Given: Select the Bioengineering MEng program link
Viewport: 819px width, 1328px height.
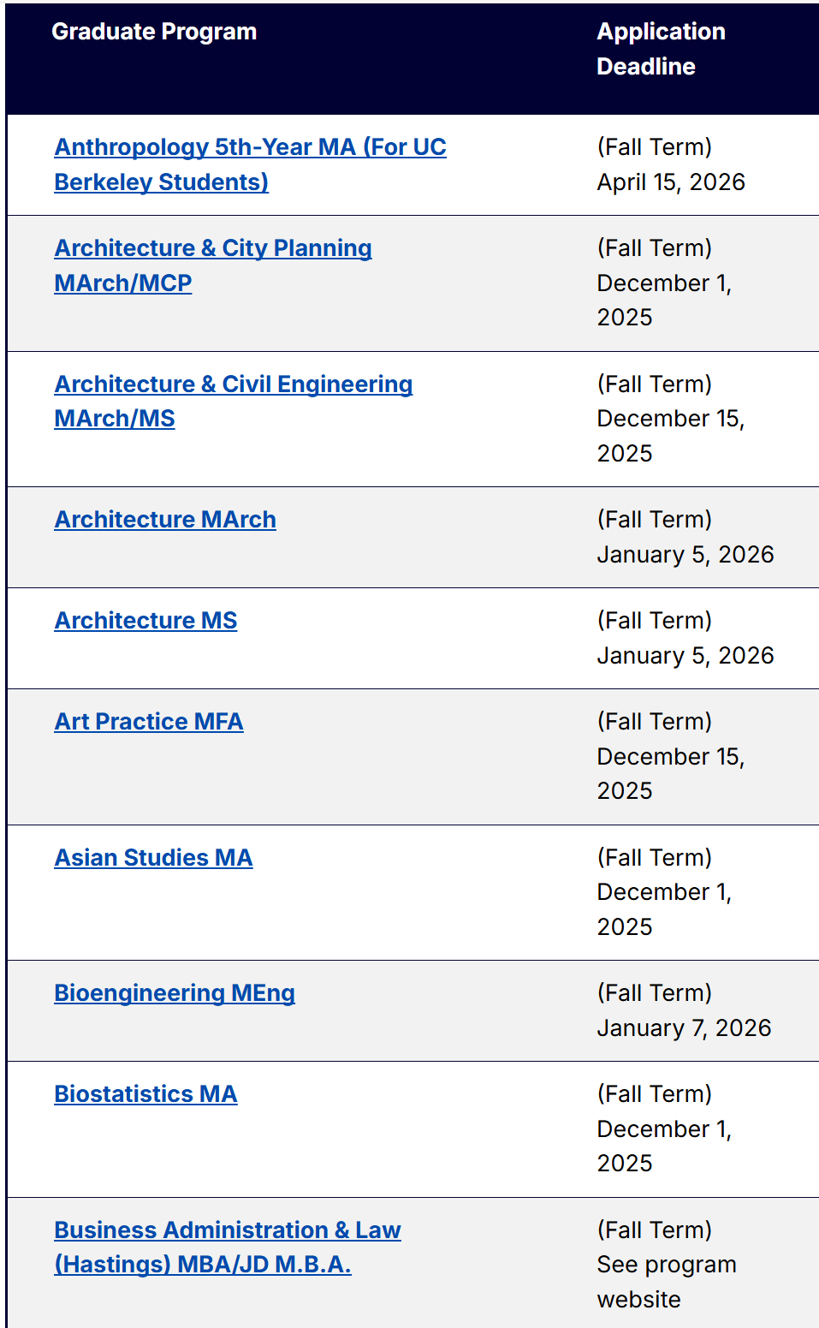Looking at the screenshot, I should tap(175, 993).
